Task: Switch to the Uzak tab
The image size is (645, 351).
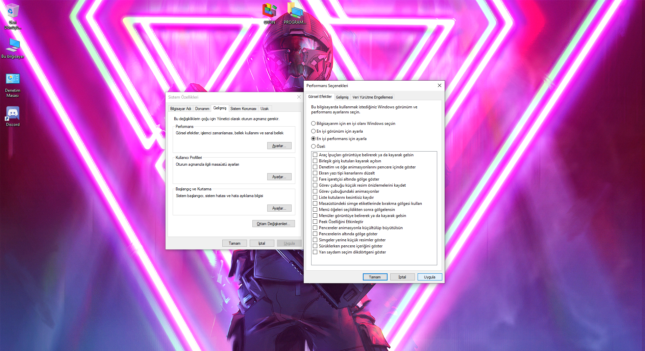Action: coord(265,109)
